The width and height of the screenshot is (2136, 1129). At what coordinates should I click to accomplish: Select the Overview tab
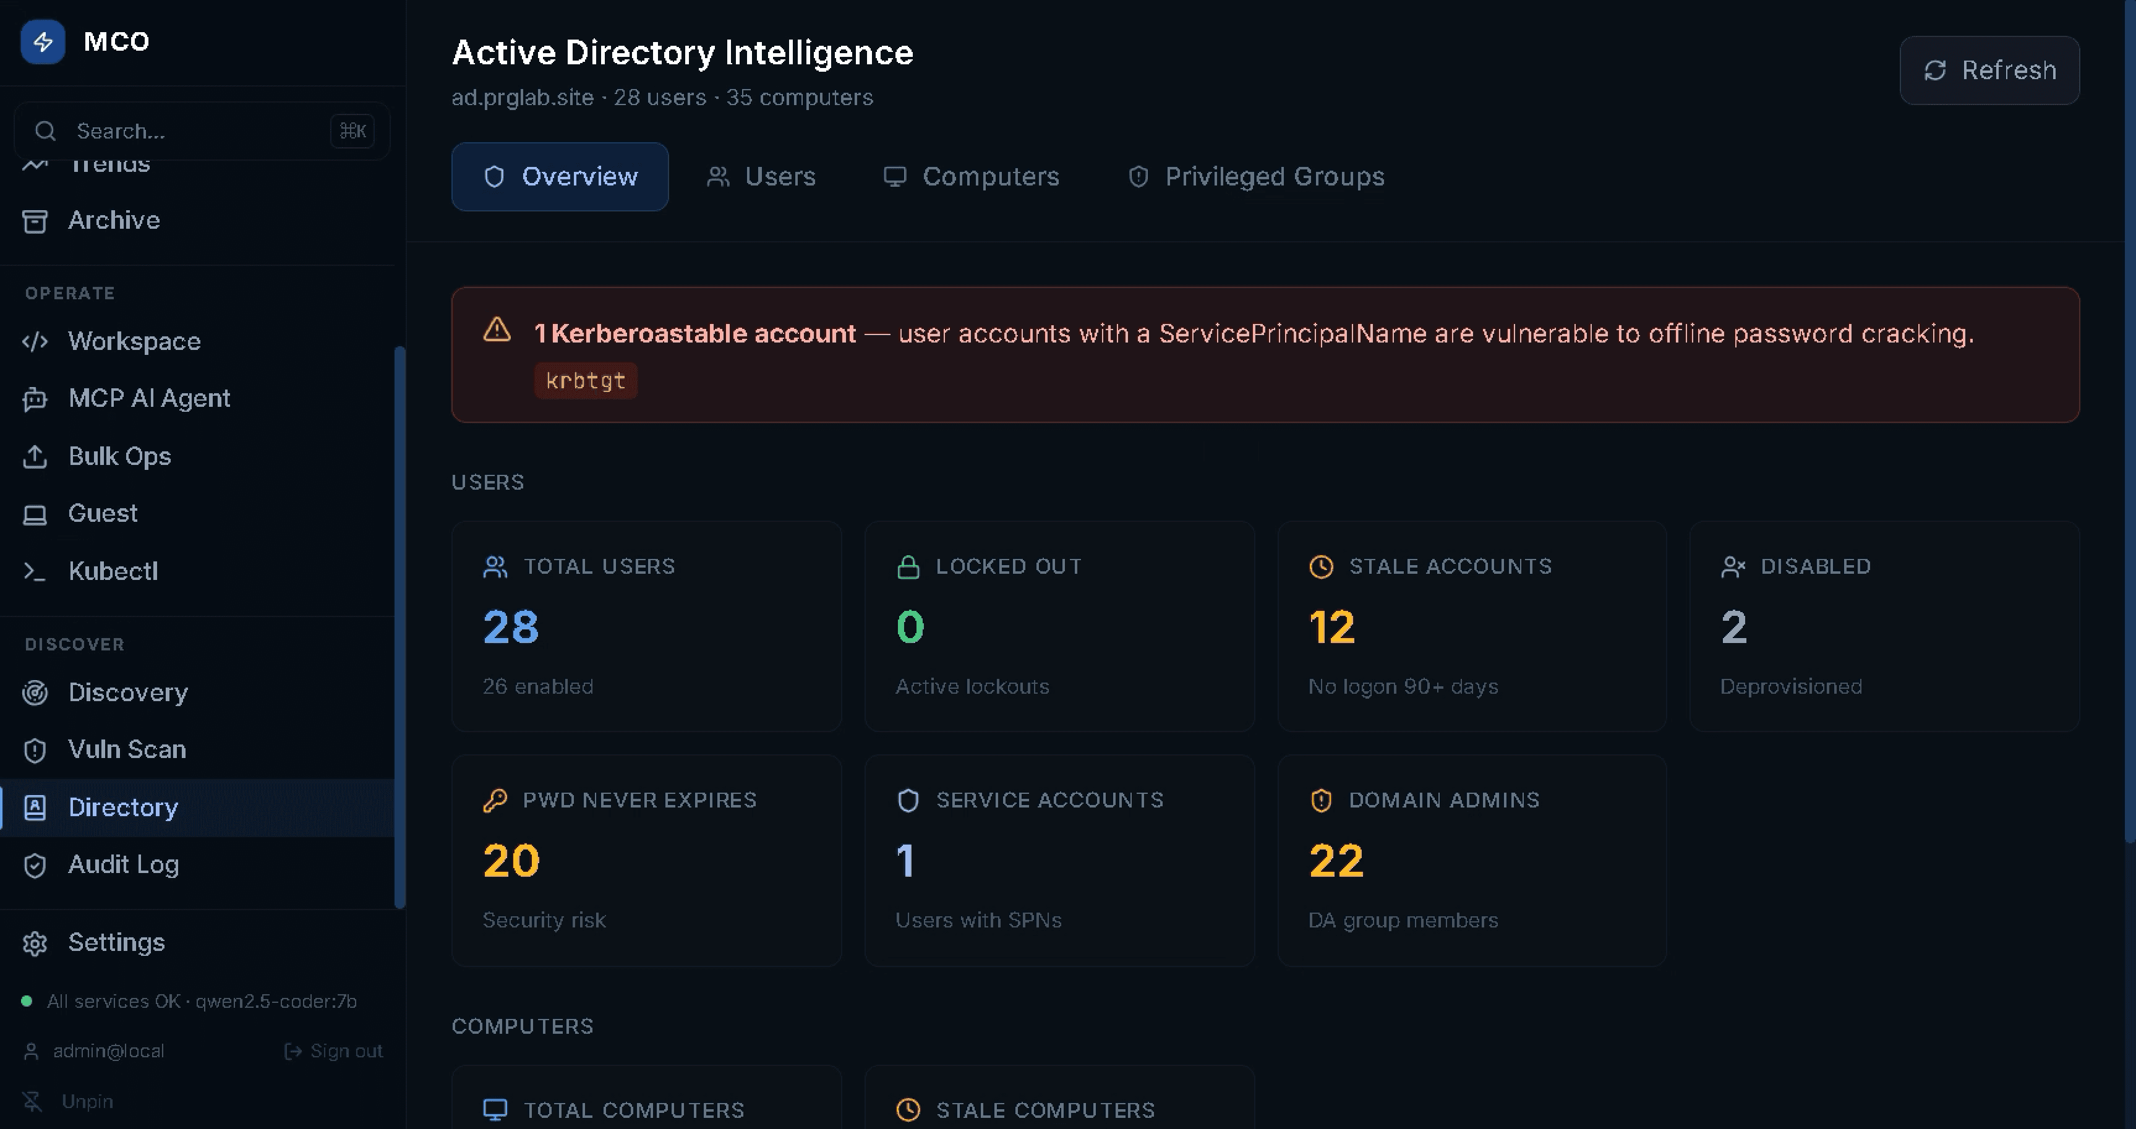[x=560, y=177]
